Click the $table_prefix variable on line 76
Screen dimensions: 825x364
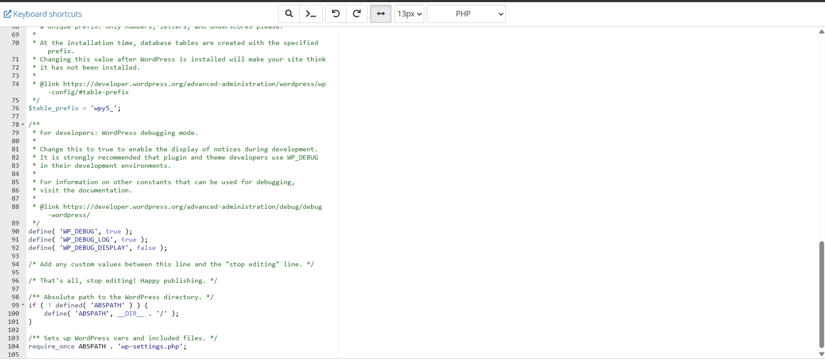click(x=54, y=108)
